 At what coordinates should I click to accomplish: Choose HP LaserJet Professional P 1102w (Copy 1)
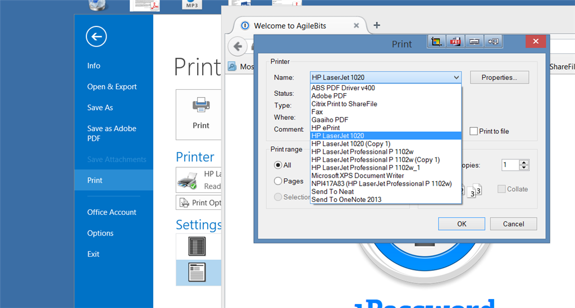click(385, 160)
